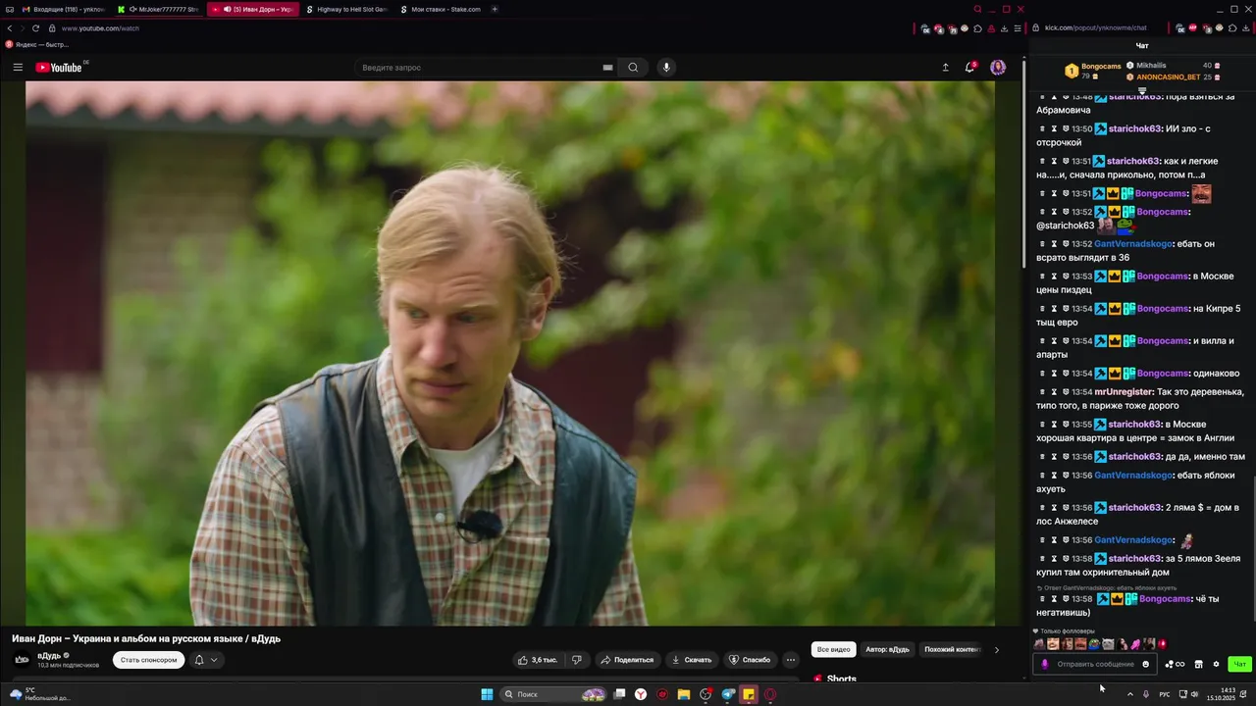This screenshot has width=1256, height=706.
Task: Click the Стать спонсором button
Action: pos(149,660)
